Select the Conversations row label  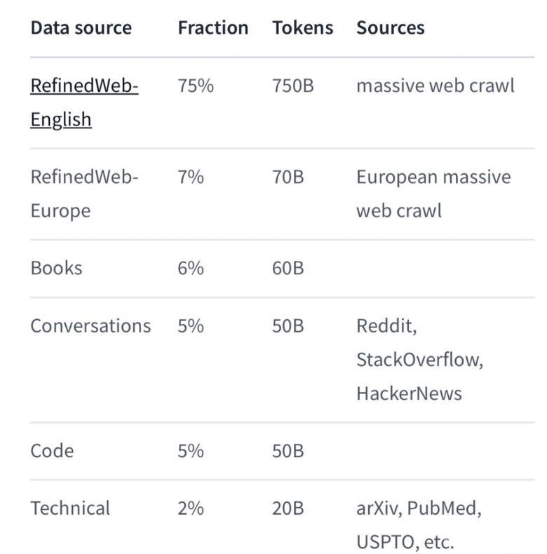pyautogui.click(x=90, y=326)
